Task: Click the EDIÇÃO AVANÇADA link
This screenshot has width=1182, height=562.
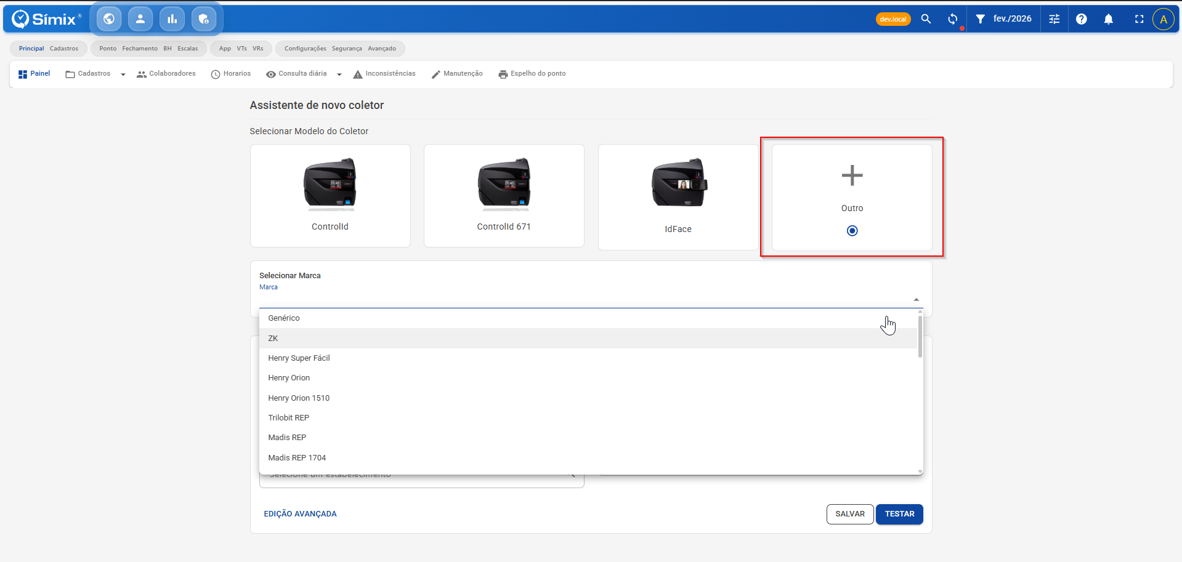Action: click(x=300, y=514)
